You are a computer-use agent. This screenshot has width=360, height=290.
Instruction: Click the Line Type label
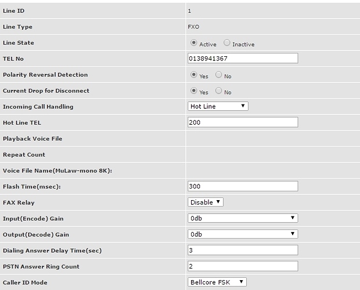[x=17, y=27]
